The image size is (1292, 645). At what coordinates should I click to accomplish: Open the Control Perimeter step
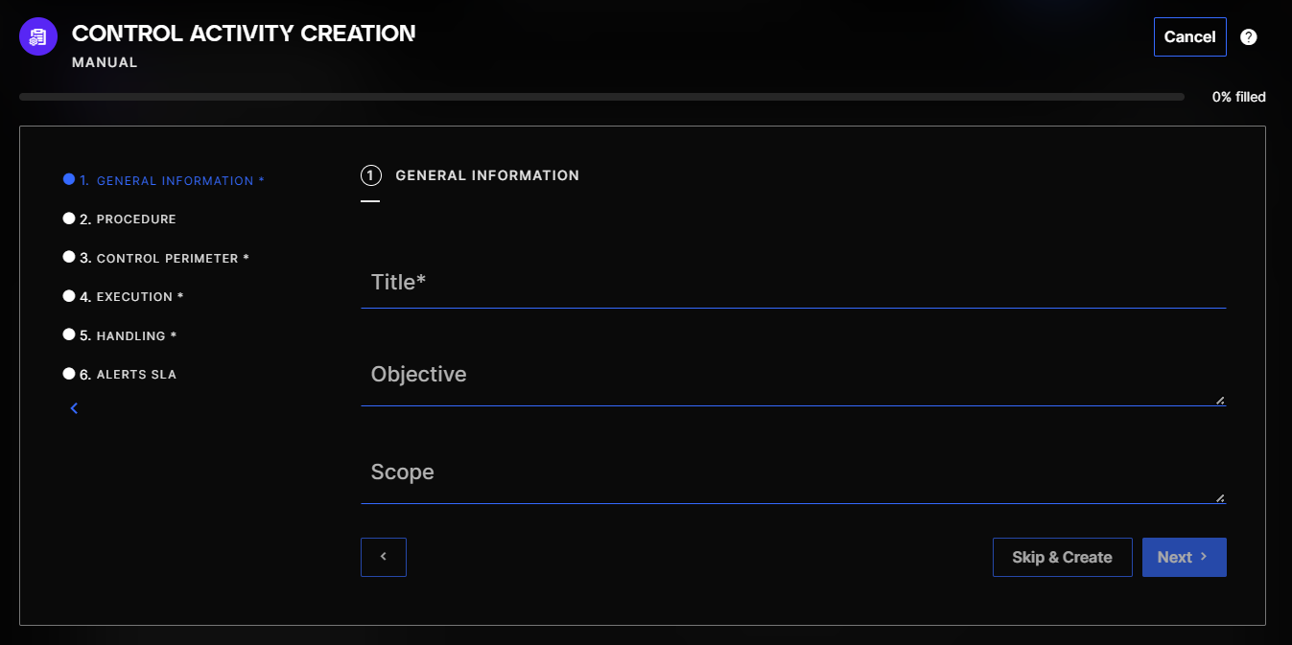pos(172,259)
